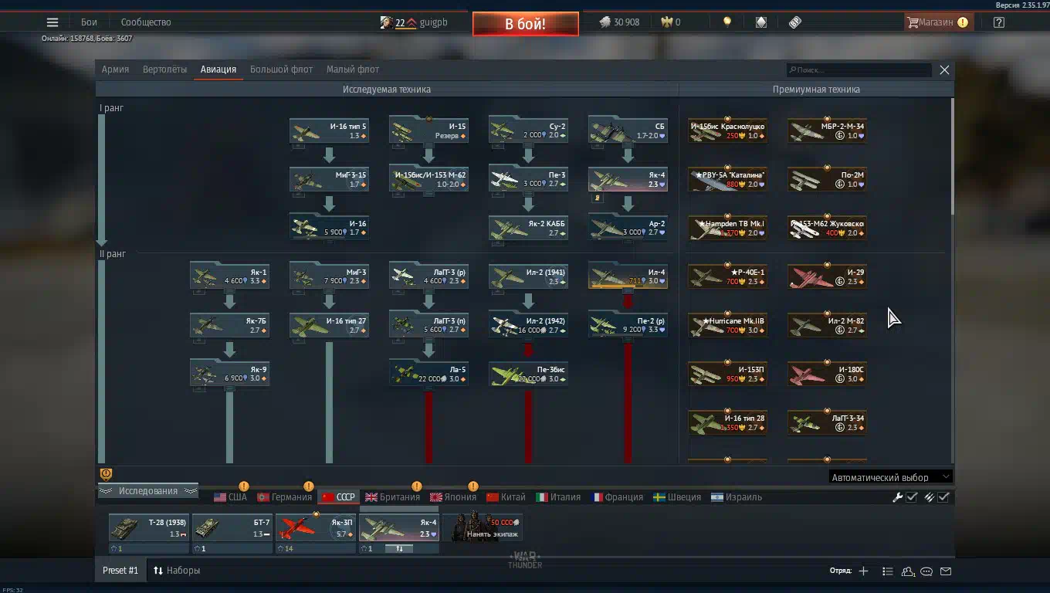The height and width of the screenshot is (593, 1050).
Task: Open the Наборы presets list
Action: 177,571
